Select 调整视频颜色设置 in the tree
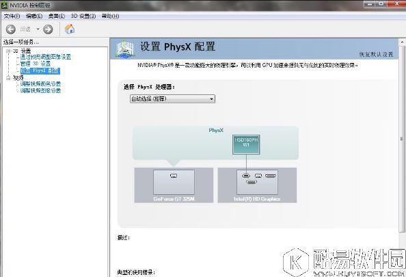 pyautogui.click(x=40, y=83)
